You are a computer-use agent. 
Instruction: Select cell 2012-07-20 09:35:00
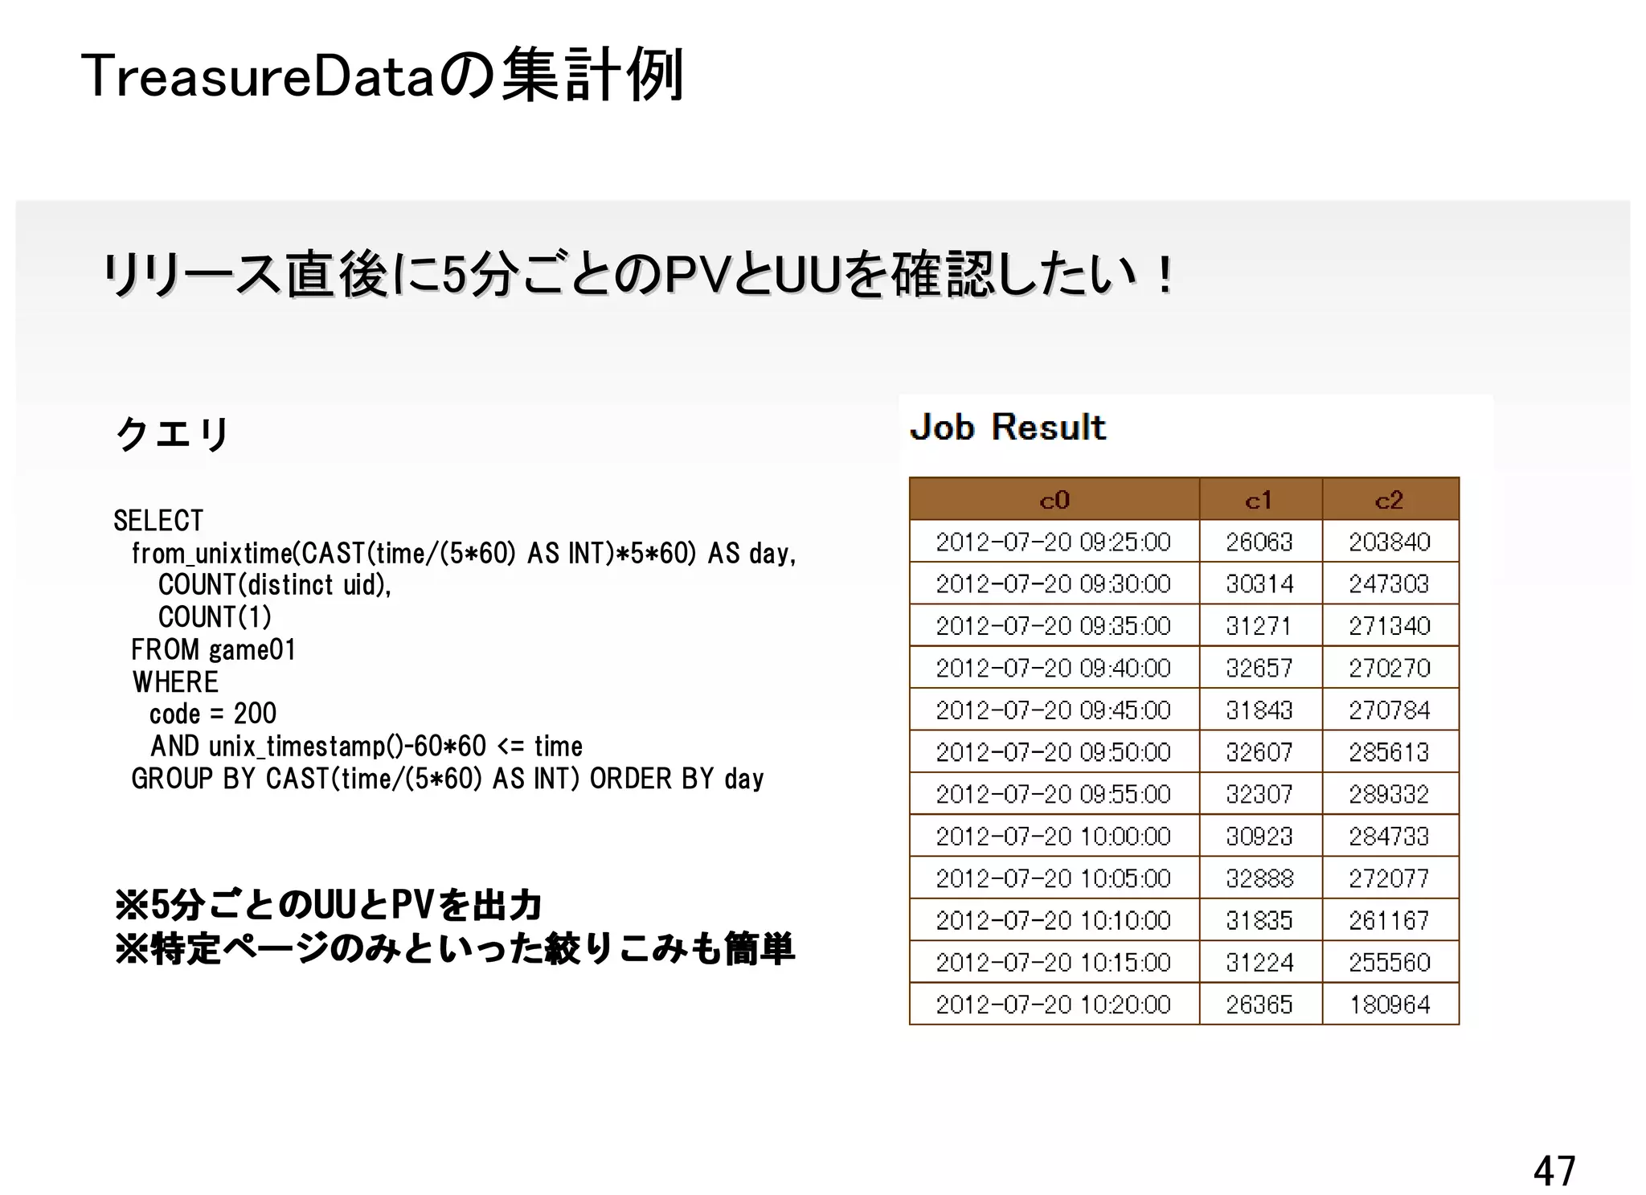click(x=1054, y=625)
